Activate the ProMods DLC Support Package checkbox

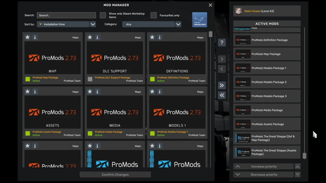(x=90, y=79)
